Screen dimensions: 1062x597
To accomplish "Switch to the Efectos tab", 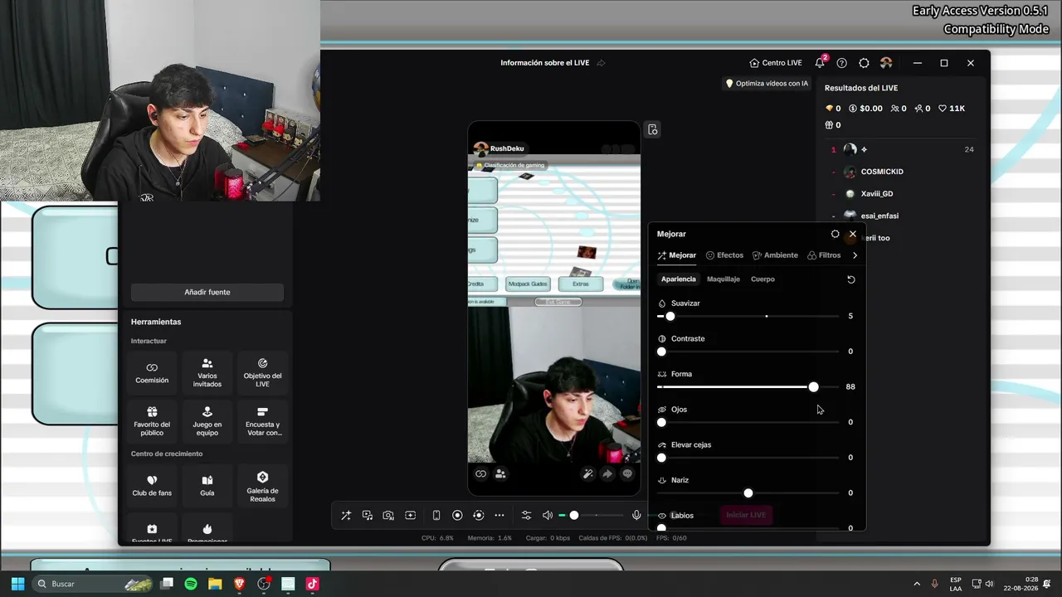I will [724, 255].
